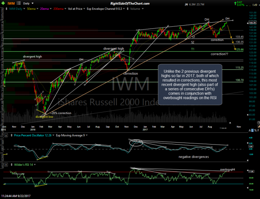Click the move arrows icon beside Volume

click(128, 9)
